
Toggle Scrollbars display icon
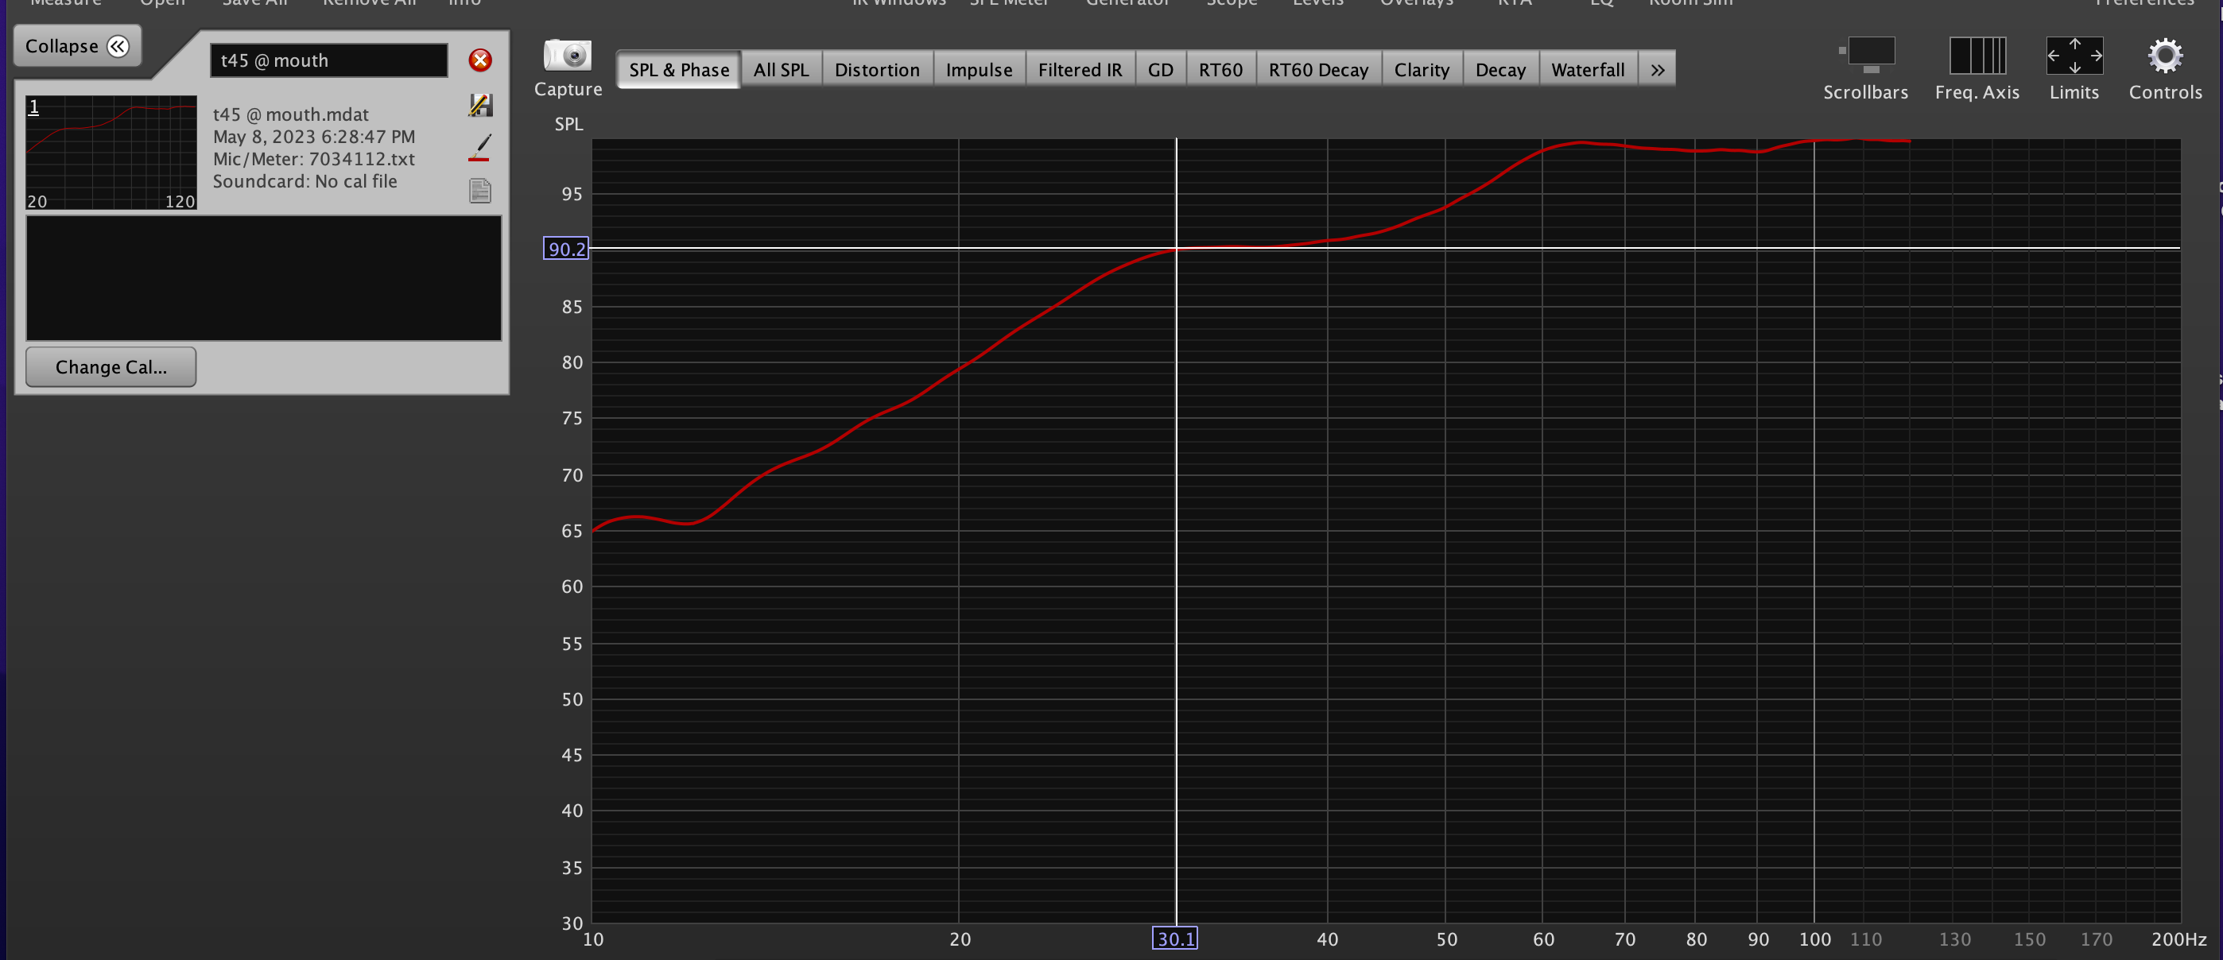point(1868,57)
